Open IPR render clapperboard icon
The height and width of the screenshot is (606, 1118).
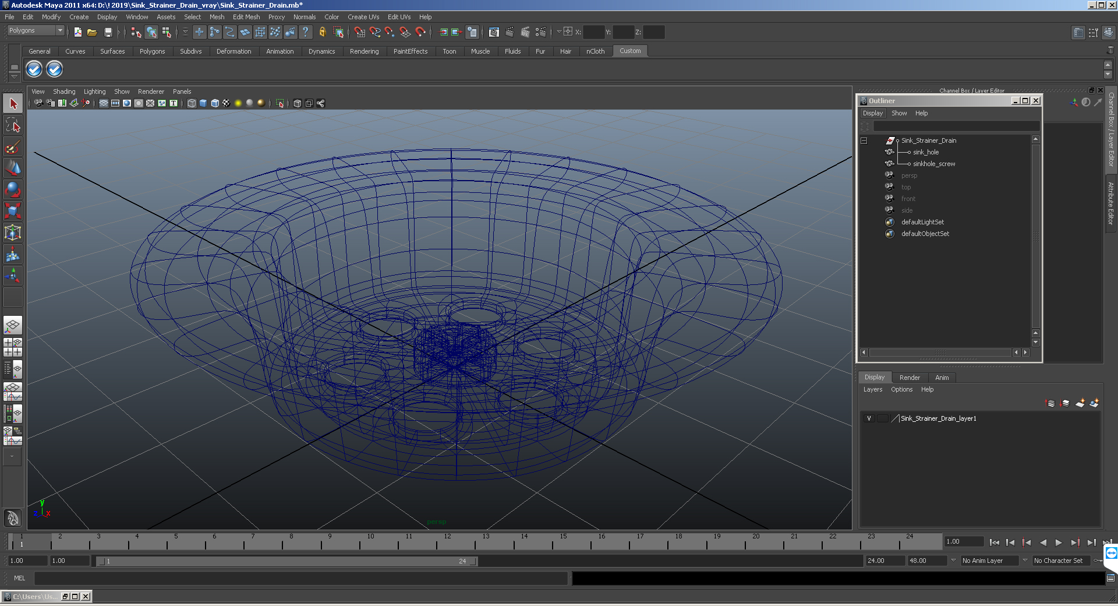pyautogui.click(x=525, y=32)
